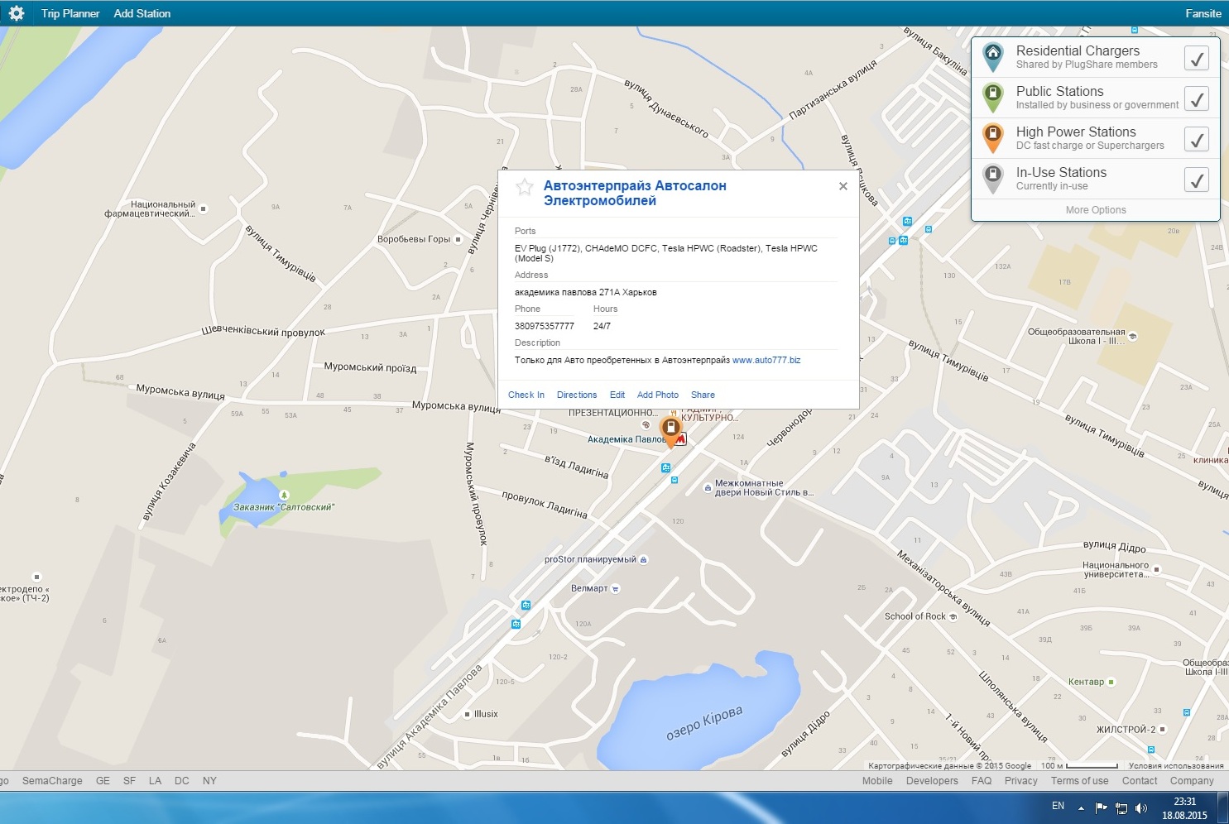1229x824 pixels.
Task: Open Trip Planner menu
Action: click(x=70, y=13)
